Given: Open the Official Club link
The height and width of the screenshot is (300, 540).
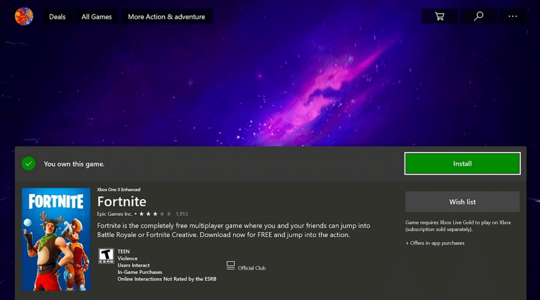Looking at the screenshot, I should pyautogui.click(x=252, y=268).
